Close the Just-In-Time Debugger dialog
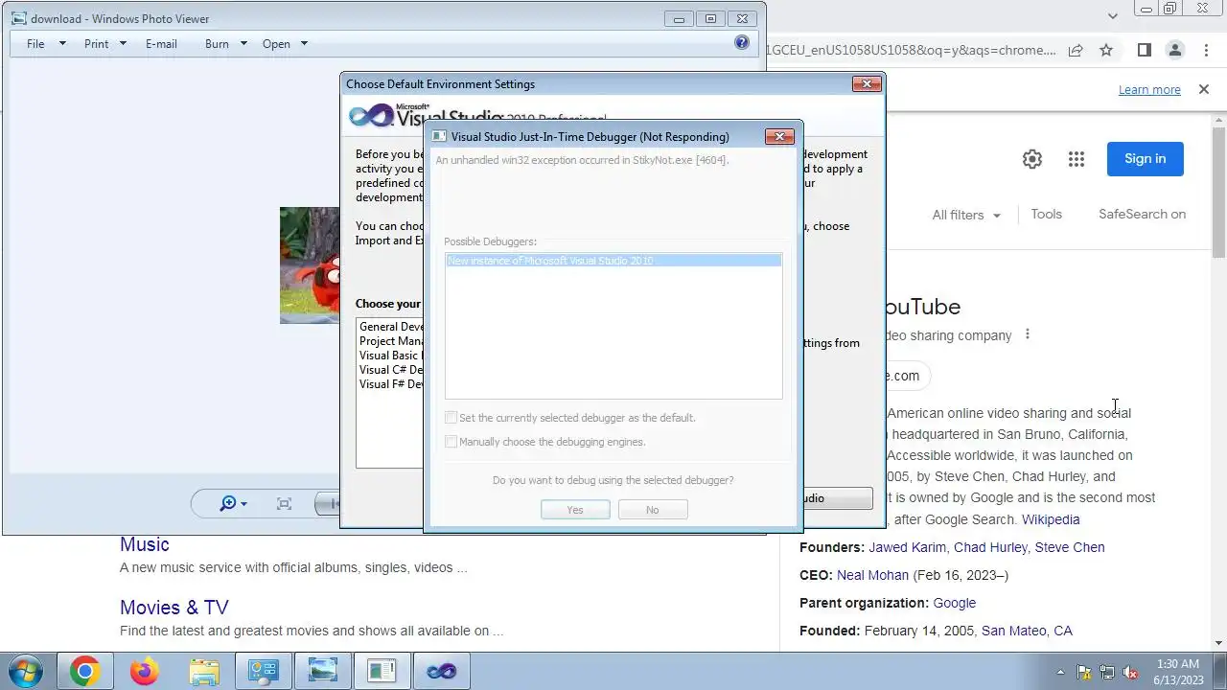The height and width of the screenshot is (690, 1227). tap(779, 137)
